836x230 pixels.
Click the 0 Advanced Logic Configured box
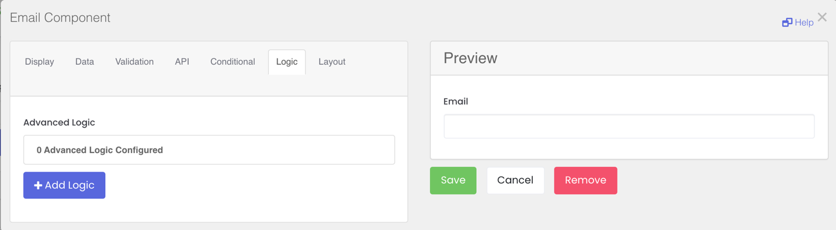pos(209,150)
